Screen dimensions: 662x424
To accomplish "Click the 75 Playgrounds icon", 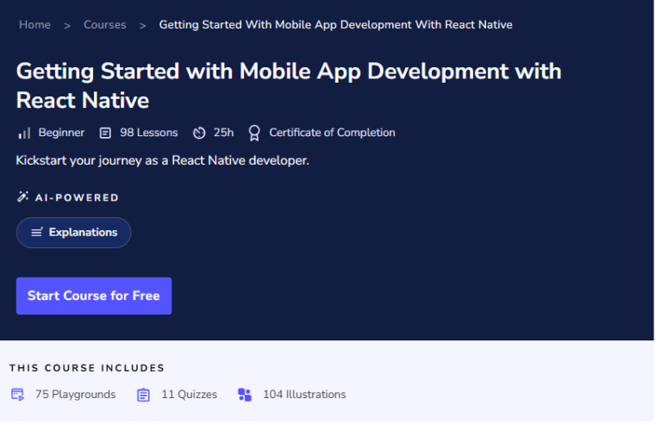I will point(17,395).
